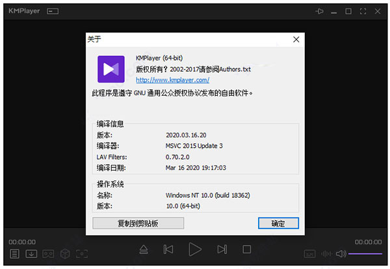Open the audio equalizer waveform icon
The image size is (390, 269).
pos(326,254)
